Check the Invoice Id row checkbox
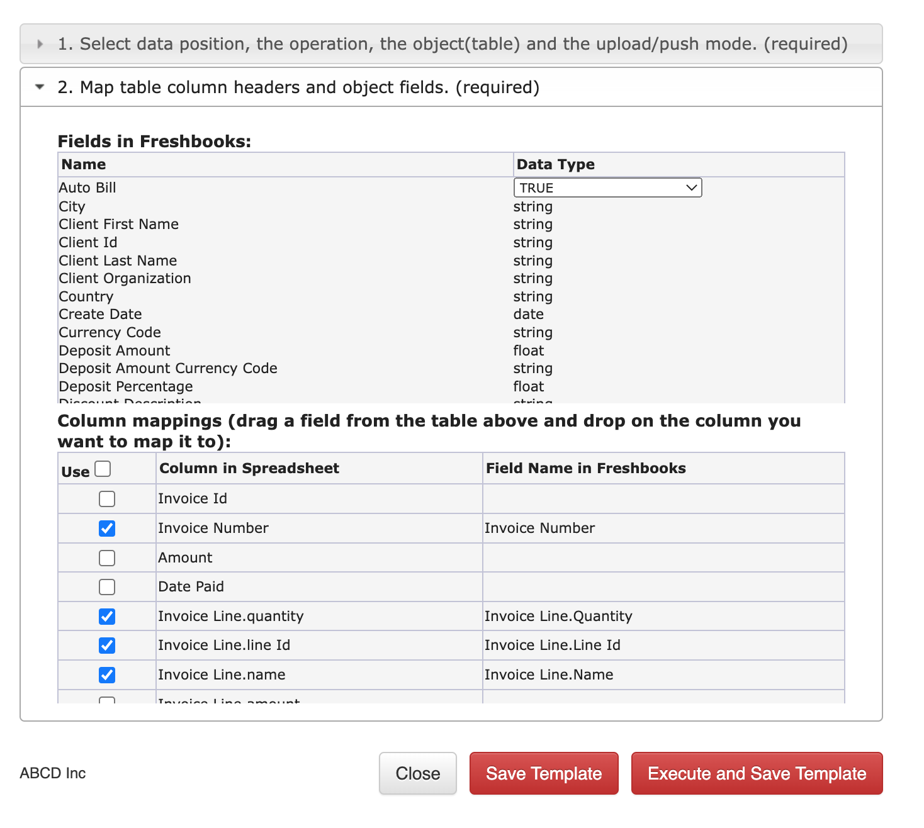 (107, 499)
